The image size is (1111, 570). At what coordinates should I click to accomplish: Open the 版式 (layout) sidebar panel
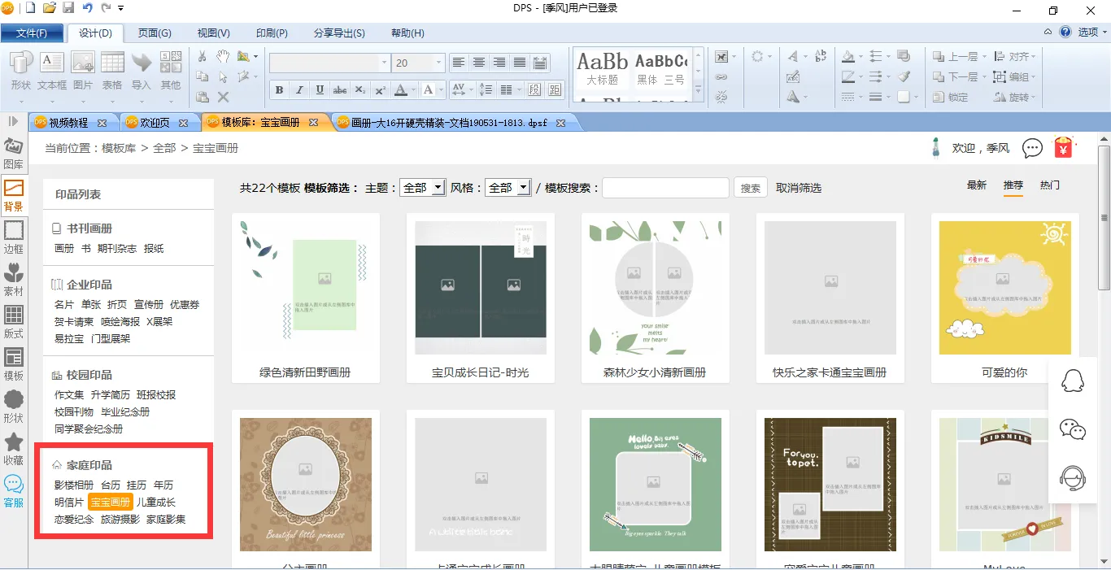[x=14, y=321]
